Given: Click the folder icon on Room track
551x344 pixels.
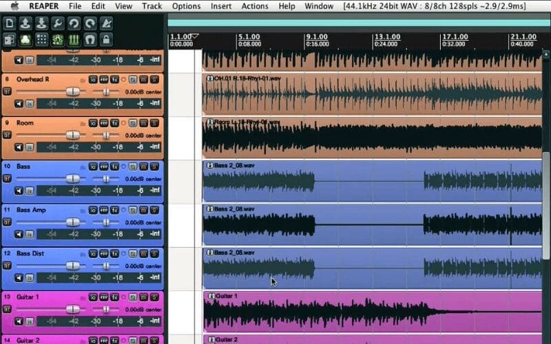Looking at the screenshot, I should (x=83, y=124).
